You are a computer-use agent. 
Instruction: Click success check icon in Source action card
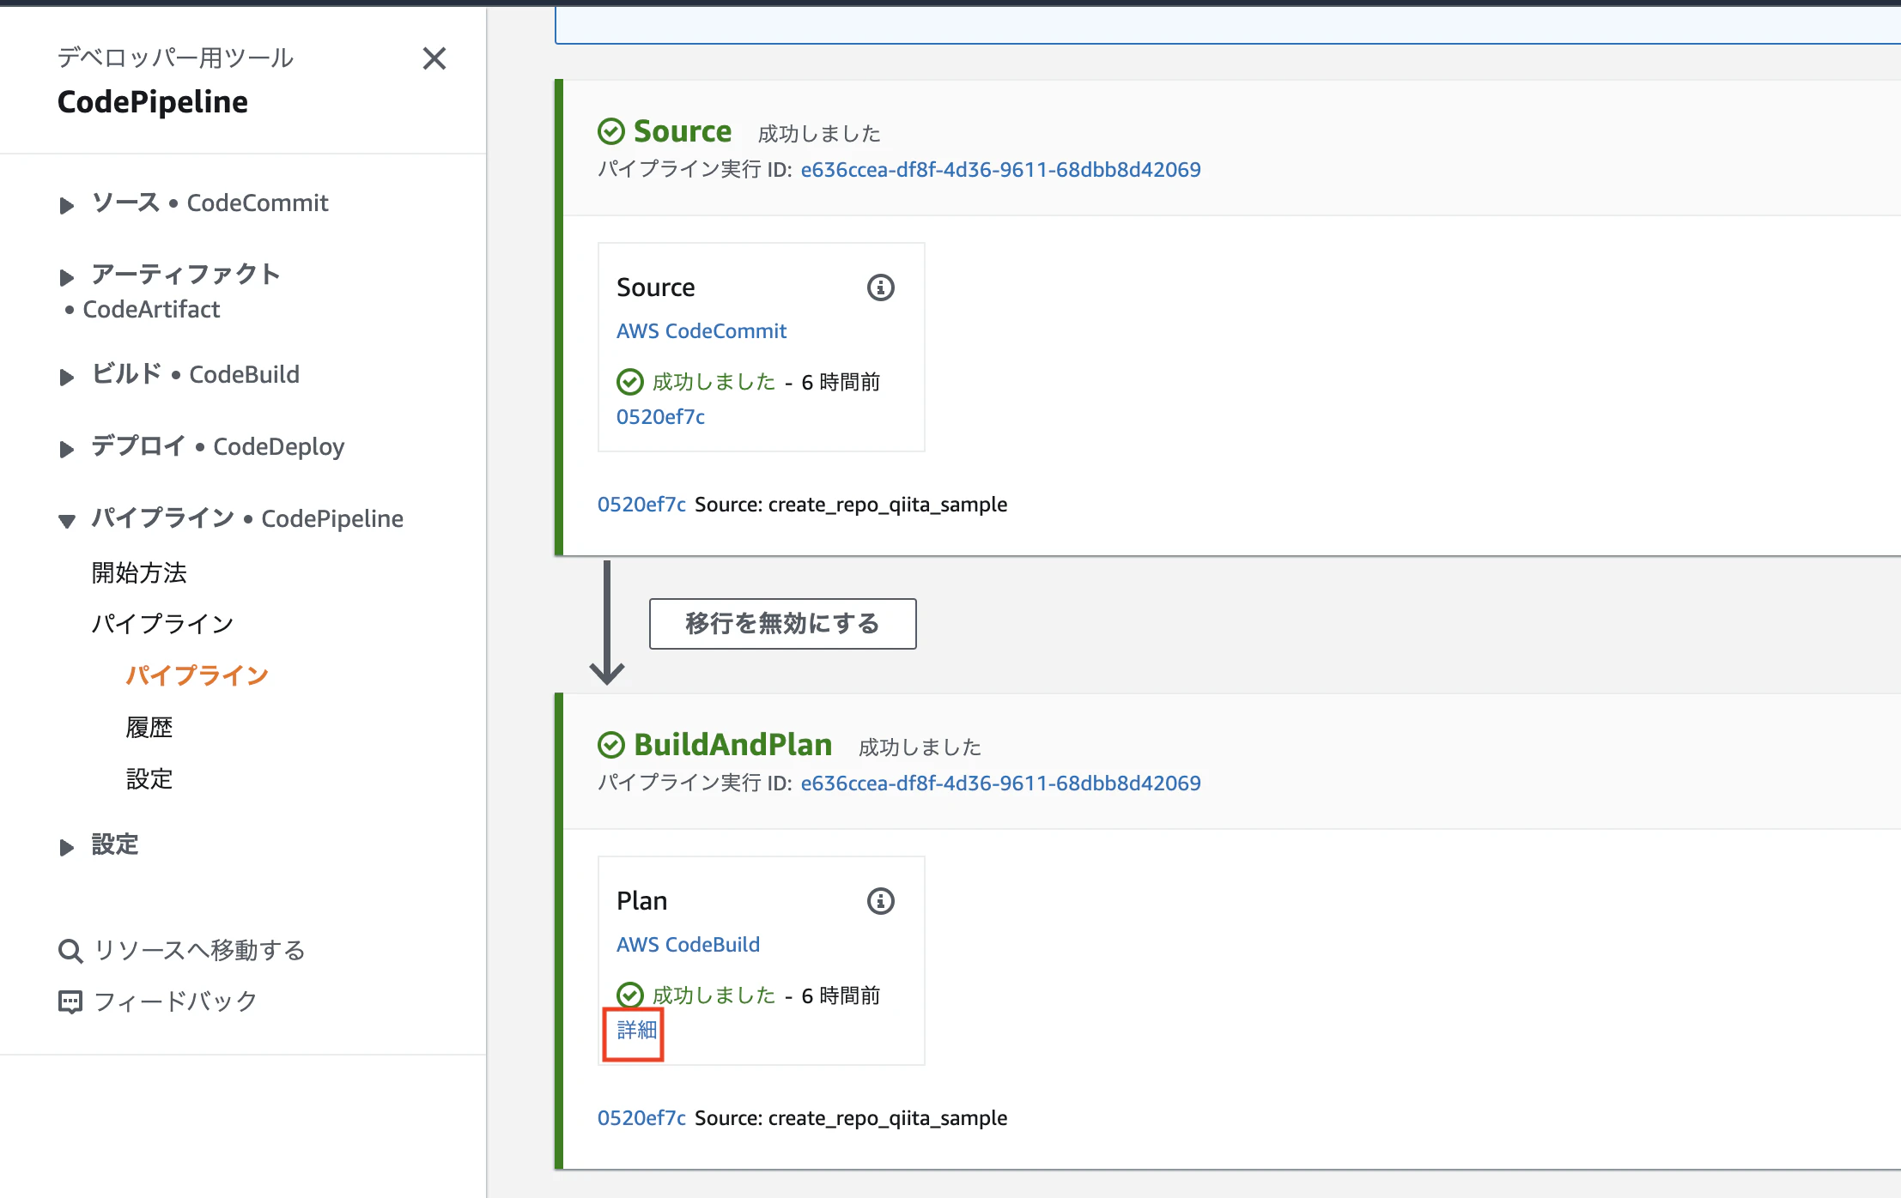(629, 382)
